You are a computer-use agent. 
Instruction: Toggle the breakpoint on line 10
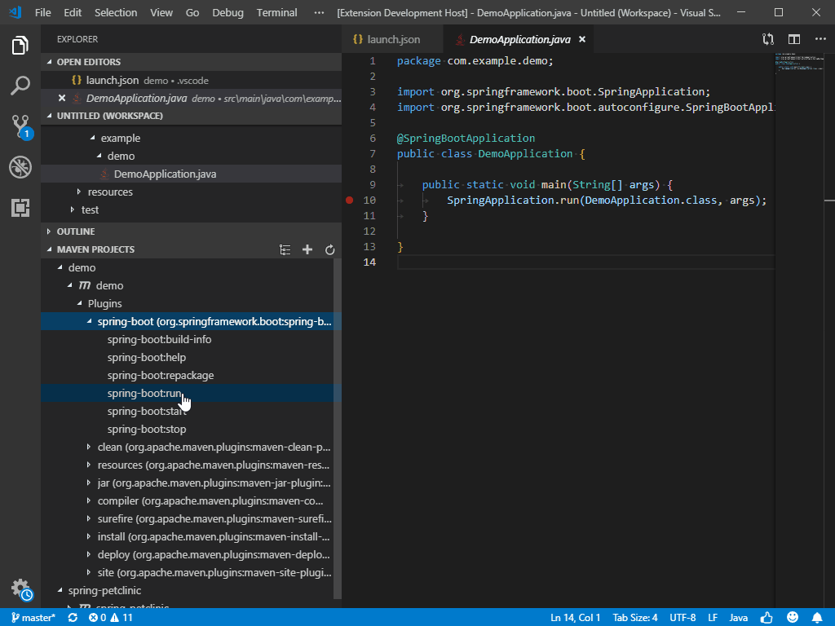point(349,201)
